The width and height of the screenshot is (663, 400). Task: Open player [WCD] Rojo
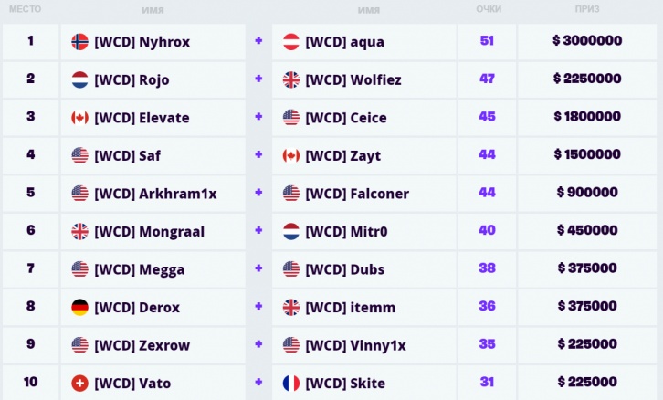pos(132,80)
